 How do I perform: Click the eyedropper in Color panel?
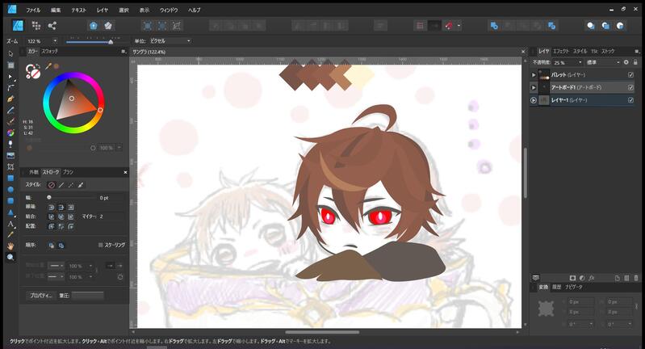48,66
